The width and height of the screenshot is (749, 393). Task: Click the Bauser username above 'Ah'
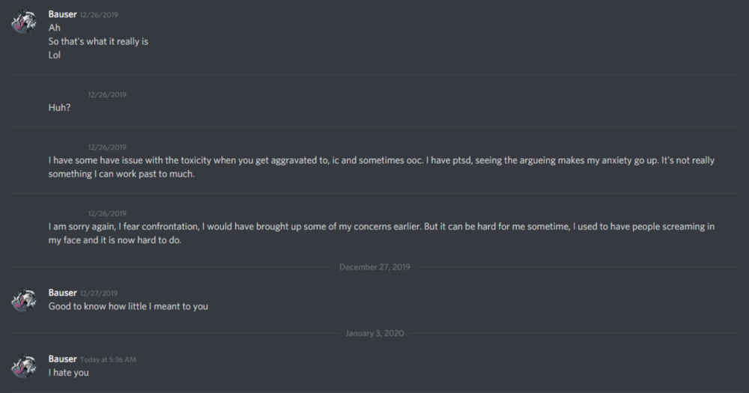[62, 14]
